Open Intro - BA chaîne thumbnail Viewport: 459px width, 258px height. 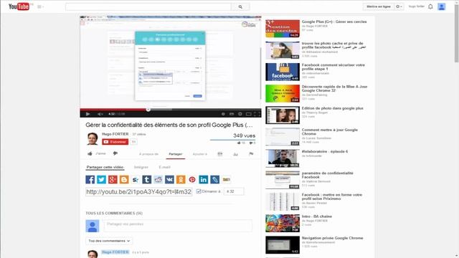tap(283, 223)
